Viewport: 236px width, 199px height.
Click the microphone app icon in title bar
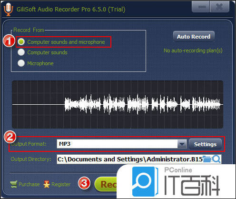pyautogui.click(x=8, y=9)
